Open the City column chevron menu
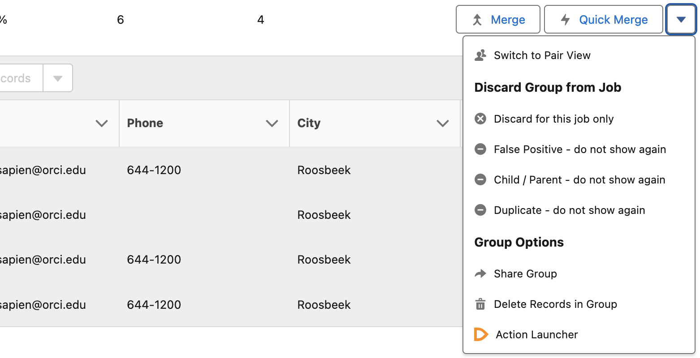 pos(443,124)
